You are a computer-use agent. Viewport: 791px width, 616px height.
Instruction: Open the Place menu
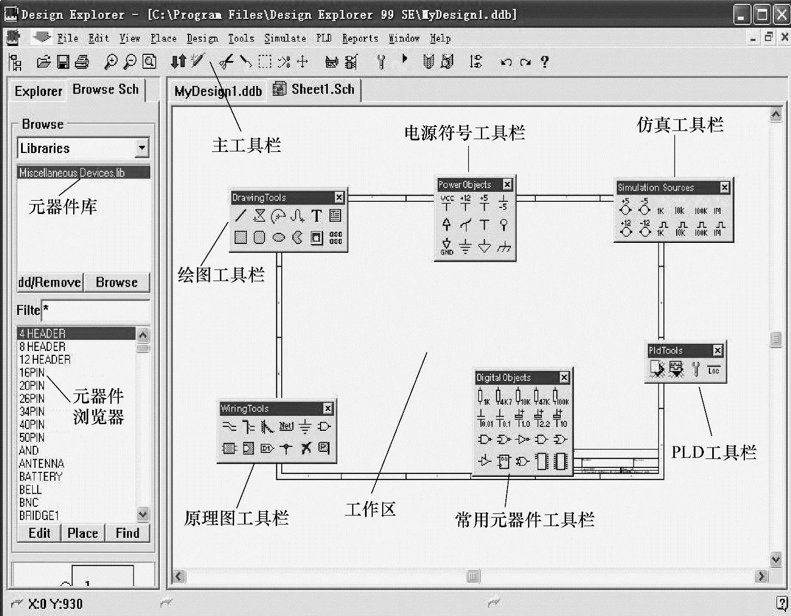[x=164, y=38]
